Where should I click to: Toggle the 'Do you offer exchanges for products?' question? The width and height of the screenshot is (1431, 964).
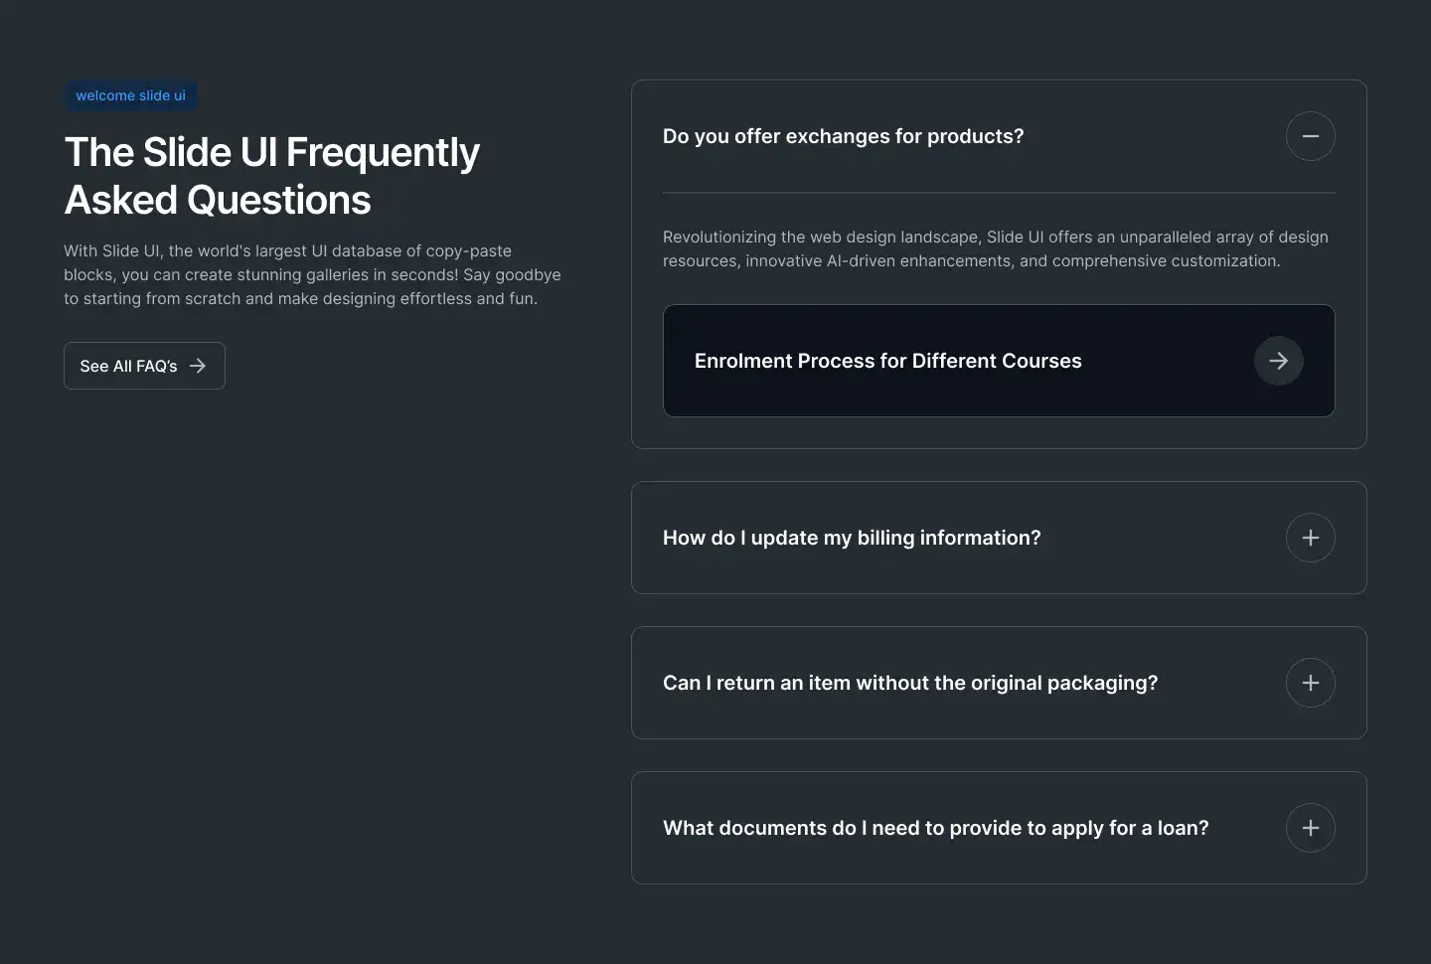point(843,136)
